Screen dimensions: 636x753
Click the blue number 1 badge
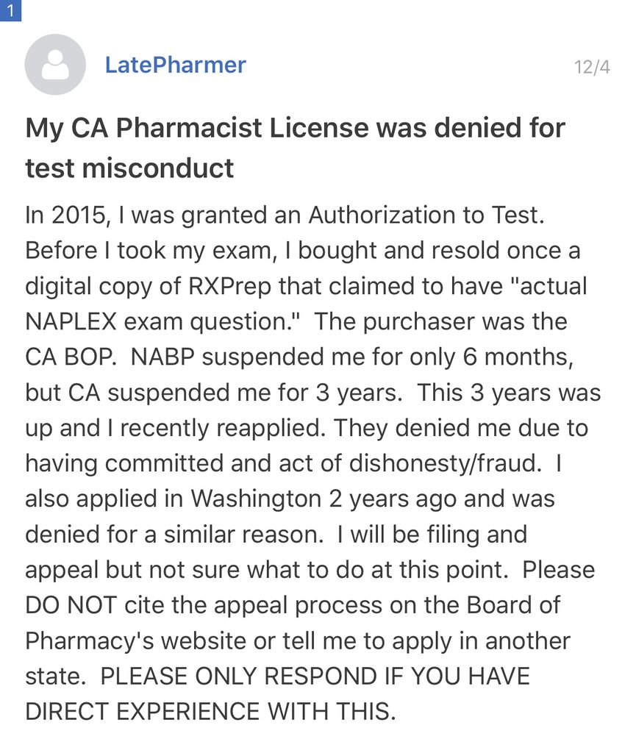(x=10, y=10)
